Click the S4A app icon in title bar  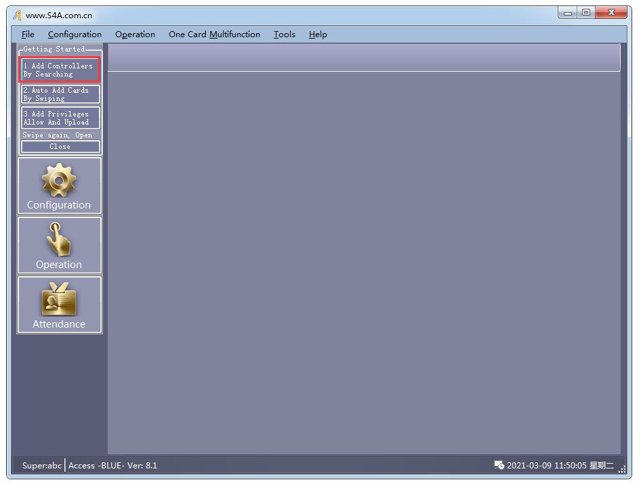(17, 16)
